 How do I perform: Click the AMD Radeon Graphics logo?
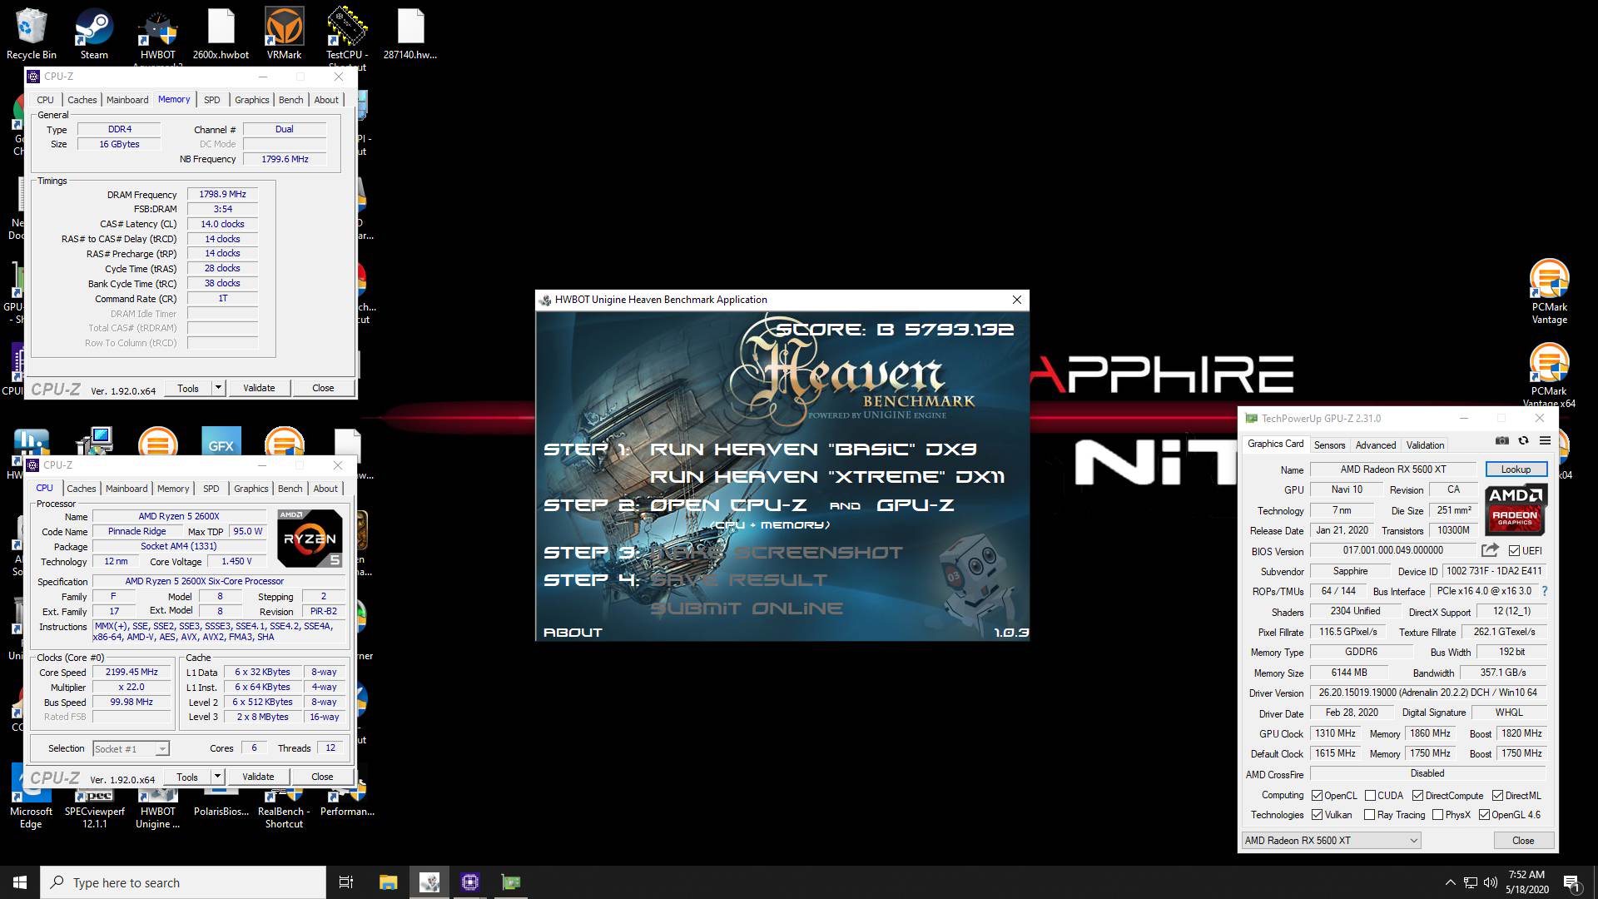tap(1516, 509)
